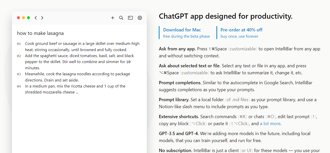The height and width of the screenshot is (153, 330).
Task: Click the 'Ask from any app.' bold text
Action: click(x=177, y=49)
